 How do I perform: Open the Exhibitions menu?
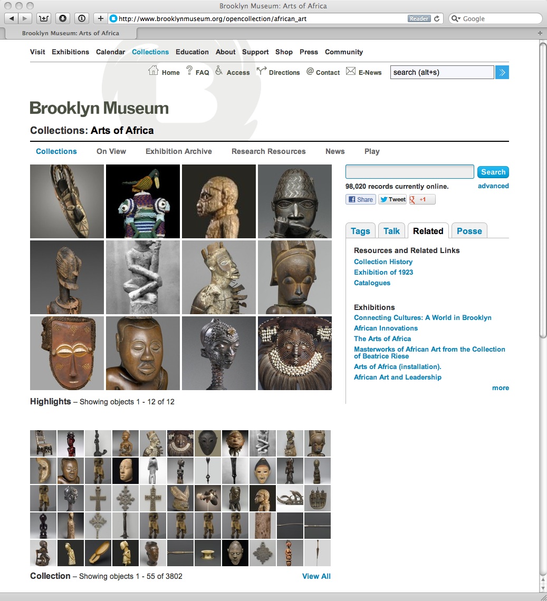pos(70,52)
